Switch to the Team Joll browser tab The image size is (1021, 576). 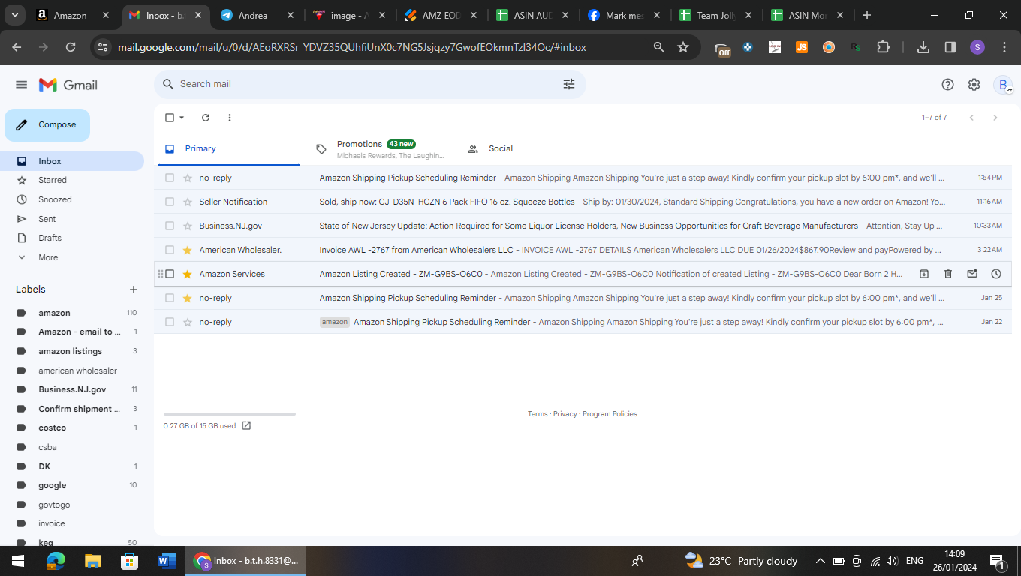point(715,15)
